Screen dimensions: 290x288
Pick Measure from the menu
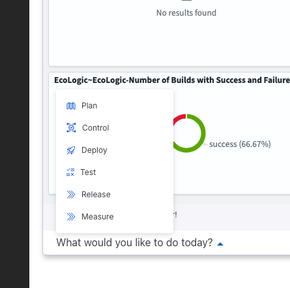click(x=115, y=217)
